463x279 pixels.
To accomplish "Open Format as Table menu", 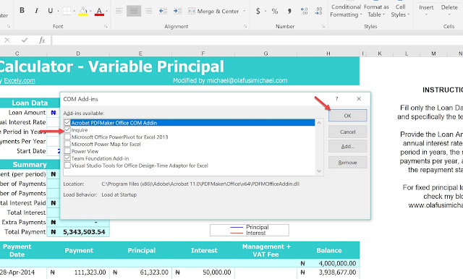I will tap(376, 10).
